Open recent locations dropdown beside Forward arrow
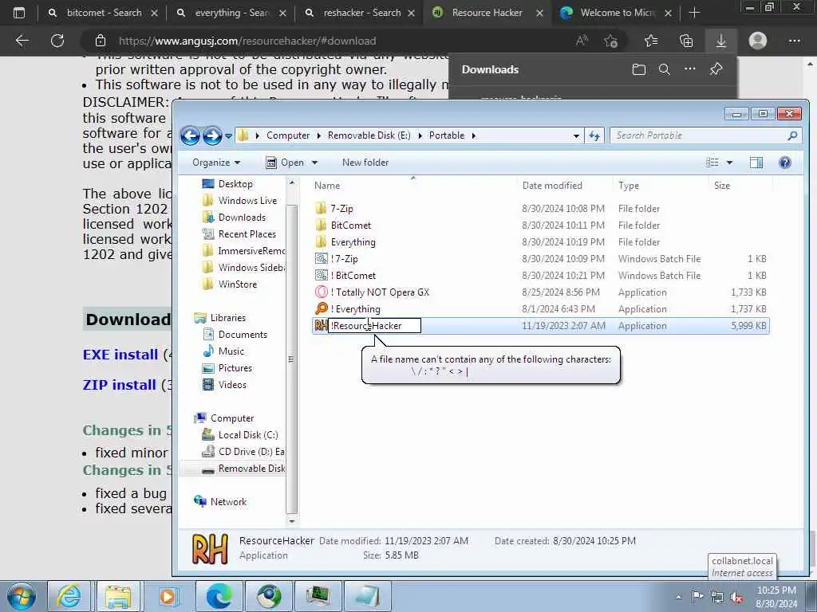The image size is (817, 612). pyautogui.click(x=228, y=136)
